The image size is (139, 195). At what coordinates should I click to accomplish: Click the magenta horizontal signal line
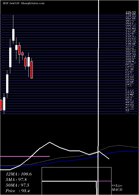(x=25, y=156)
